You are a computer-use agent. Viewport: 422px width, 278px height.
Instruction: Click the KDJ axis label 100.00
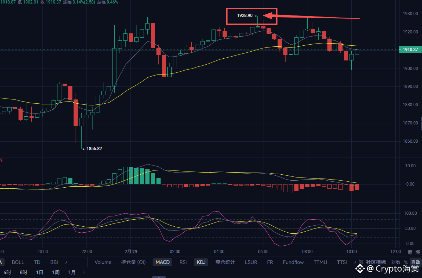tap(410, 213)
